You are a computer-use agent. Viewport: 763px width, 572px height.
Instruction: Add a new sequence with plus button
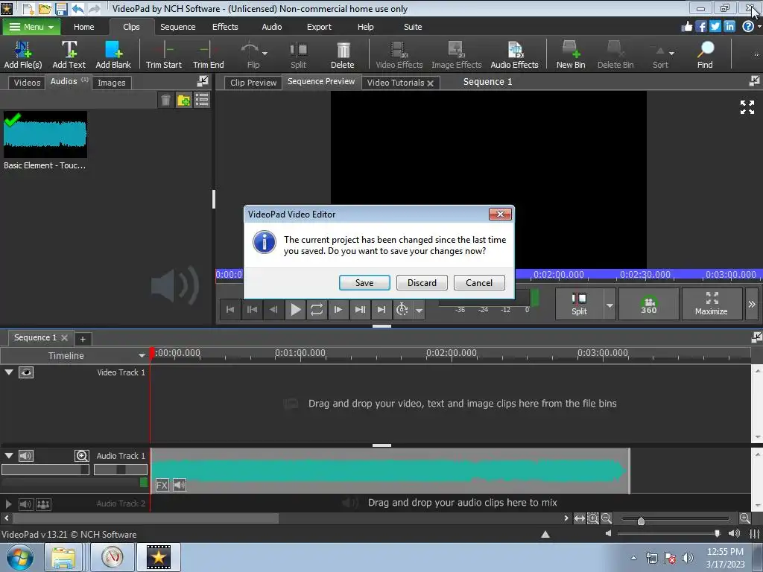click(x=83, y=339)
